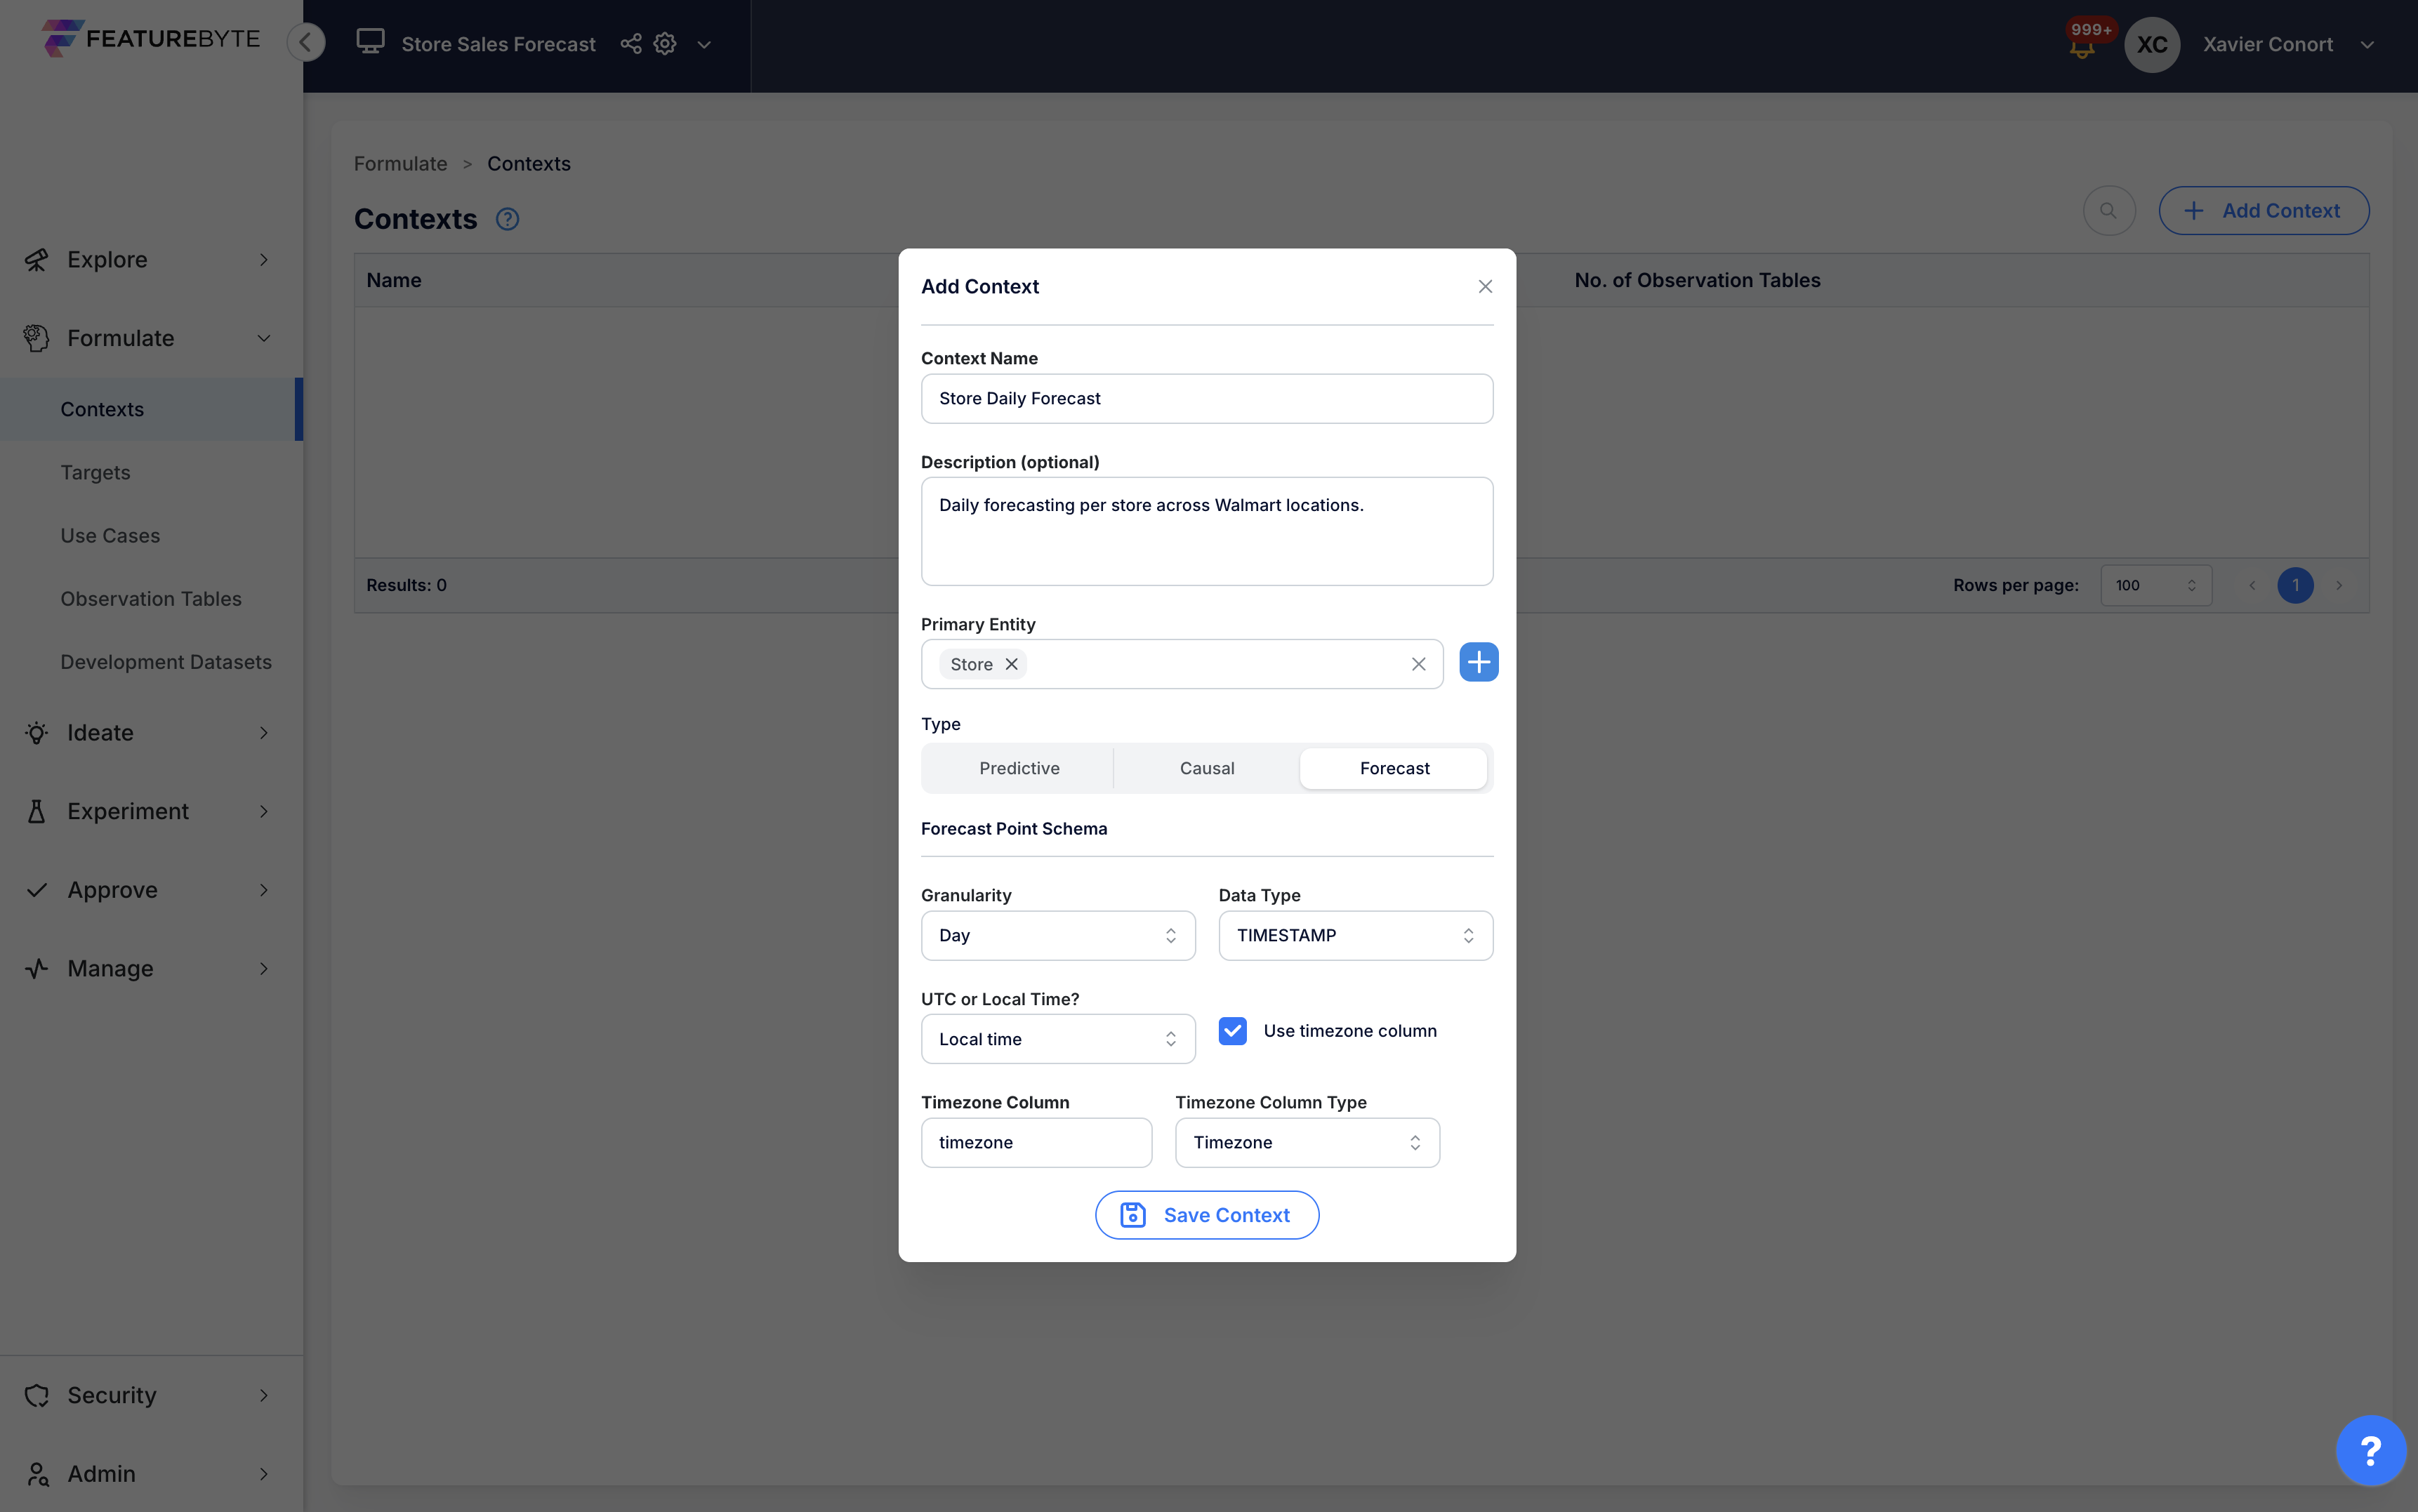This screenshot has width=2418, height=1512.
Task: Open the notifications bell icon
Action: coord(2082,48)
